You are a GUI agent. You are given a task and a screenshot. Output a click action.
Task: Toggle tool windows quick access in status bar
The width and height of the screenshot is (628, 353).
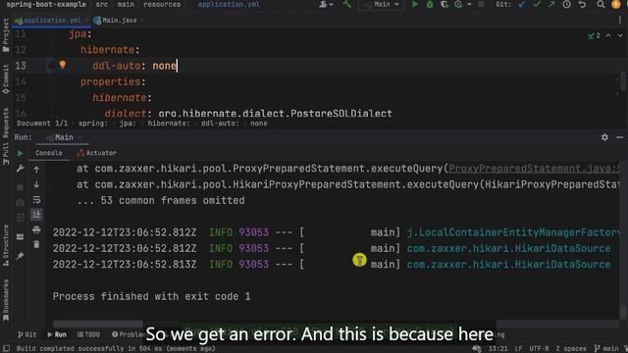[x=6, y=349]
